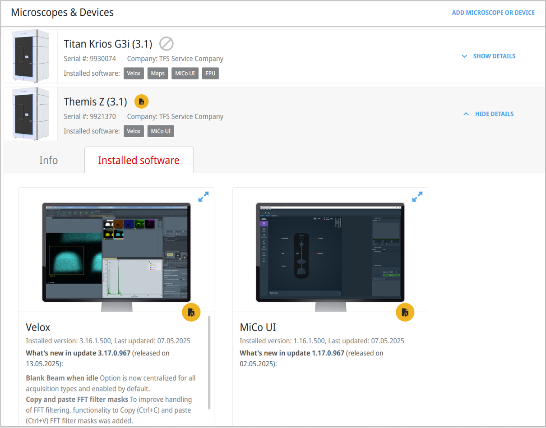Expand the MiCo UI screenshot with the arrows icon
Screen dimensions: 546x428
click(417, 197)
